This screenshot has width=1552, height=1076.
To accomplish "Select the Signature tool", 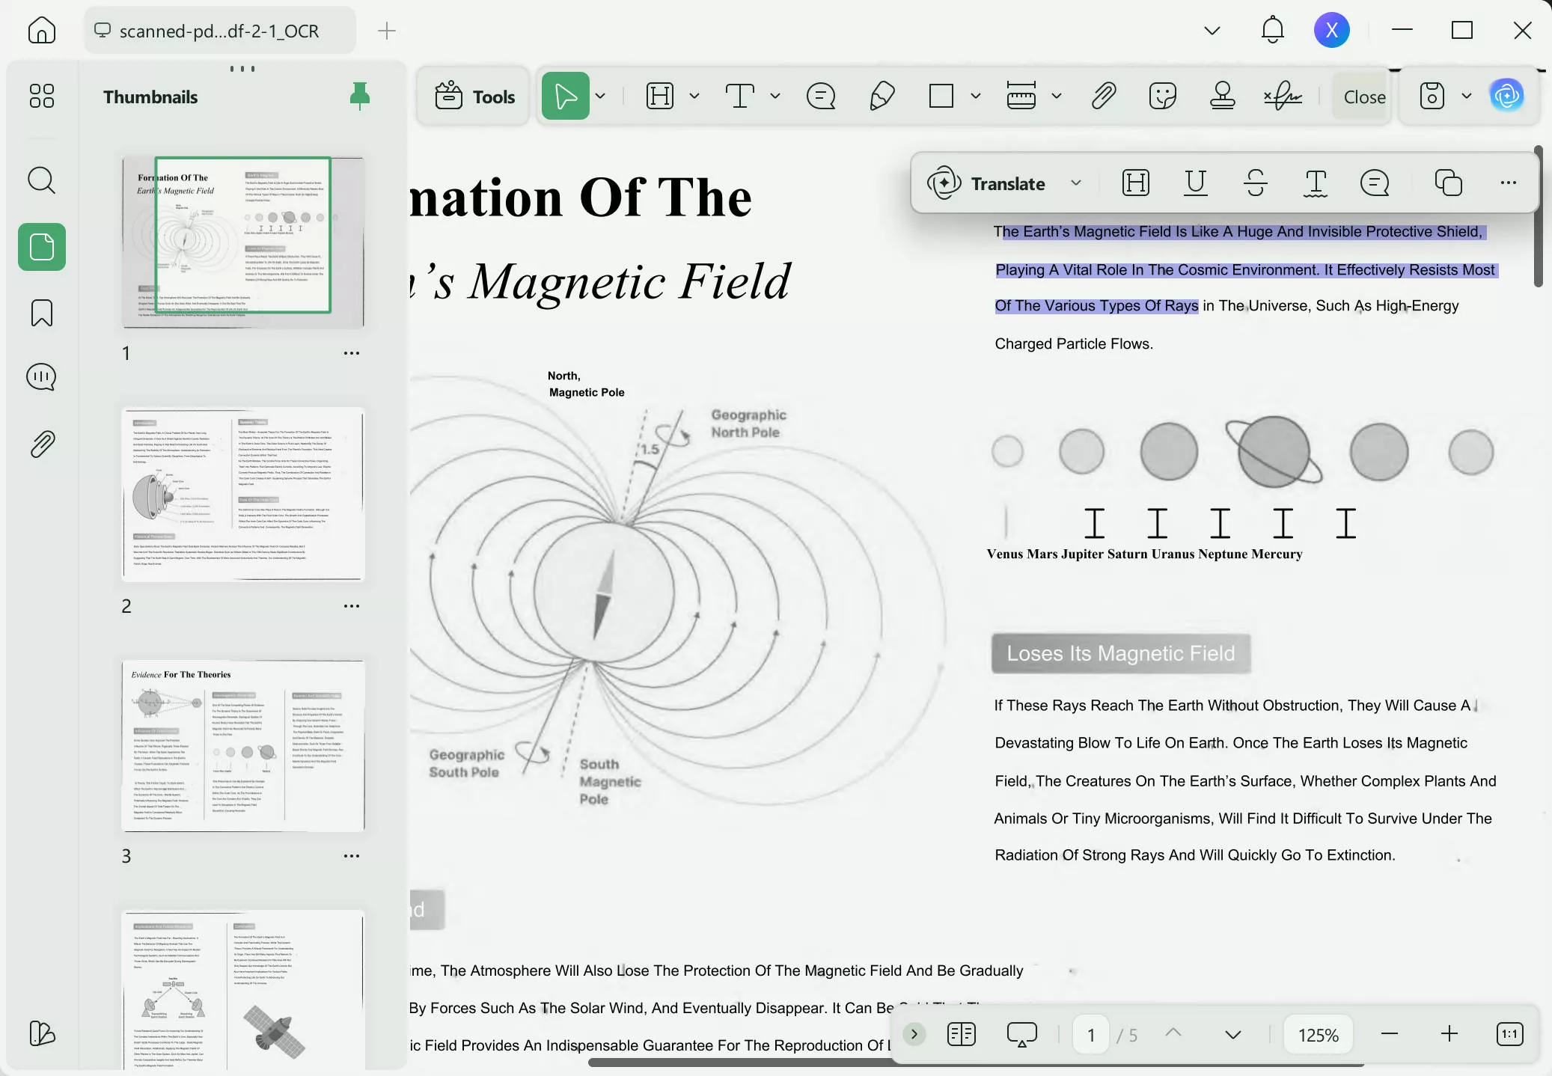I will [1284, 96].
